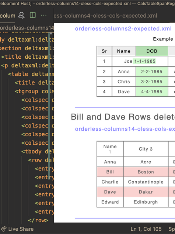The height and width of the screenshot is (234, 175).
Task: Select the deleted Dakar cell
Action: point(146,192)
